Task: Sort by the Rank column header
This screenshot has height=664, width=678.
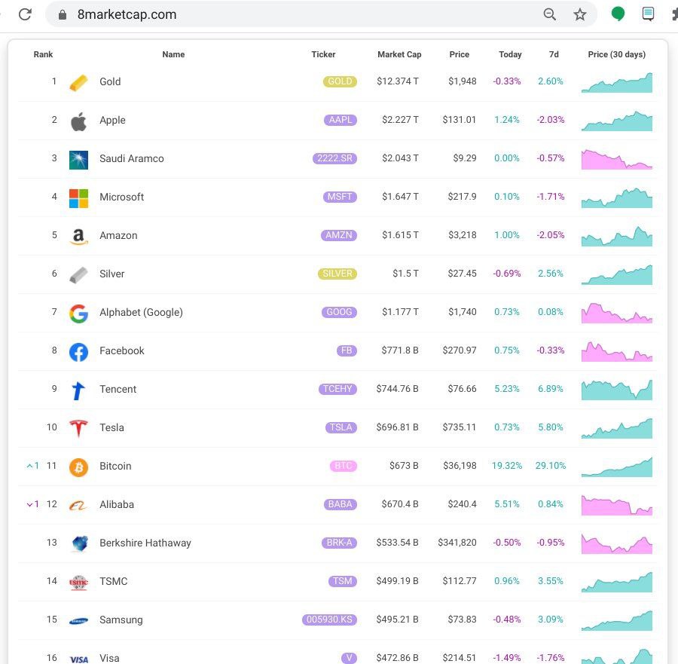Action: 43,54
